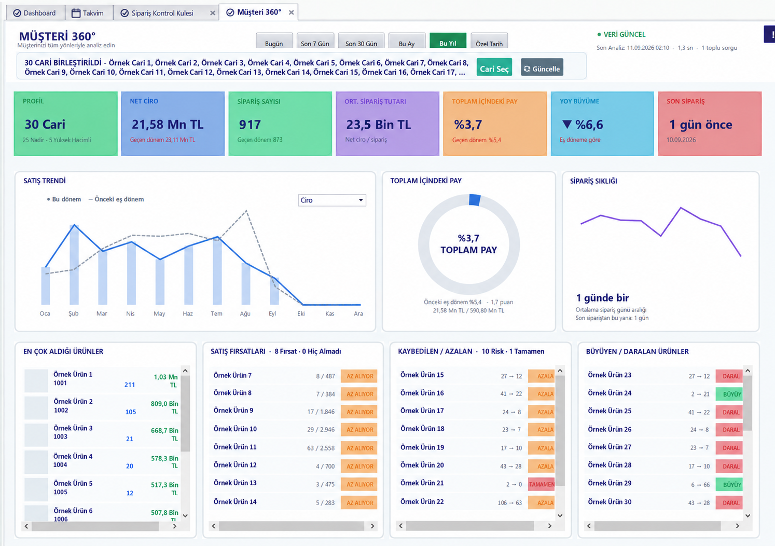Click up arrow in En Çok Aldığı Ürünler list
The height and width of the screenshot is (546, 775).
[185, 371]
